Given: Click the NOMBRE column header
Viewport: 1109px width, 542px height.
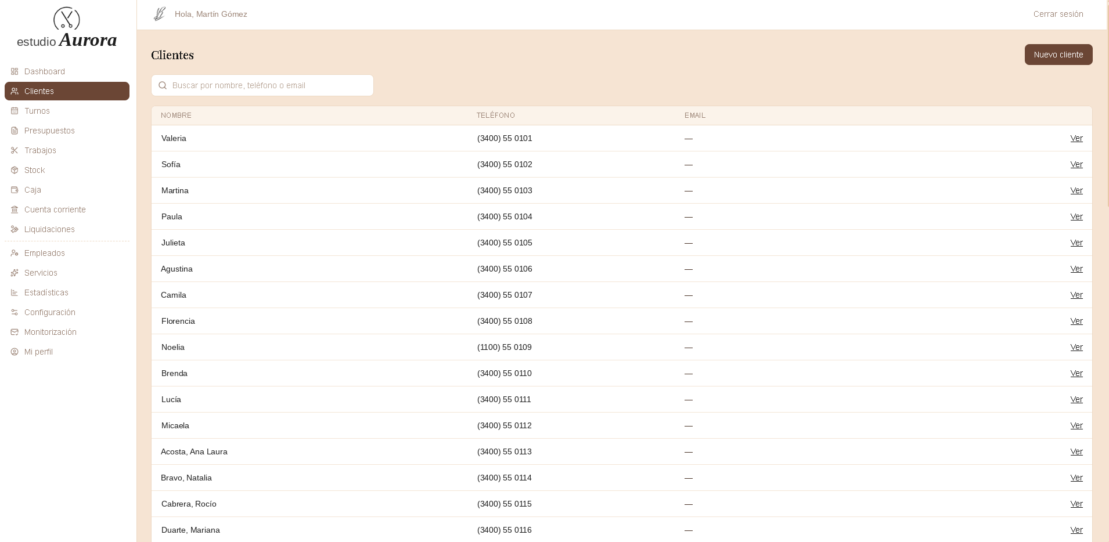Looking at the screenshot, I should point(176,115).
